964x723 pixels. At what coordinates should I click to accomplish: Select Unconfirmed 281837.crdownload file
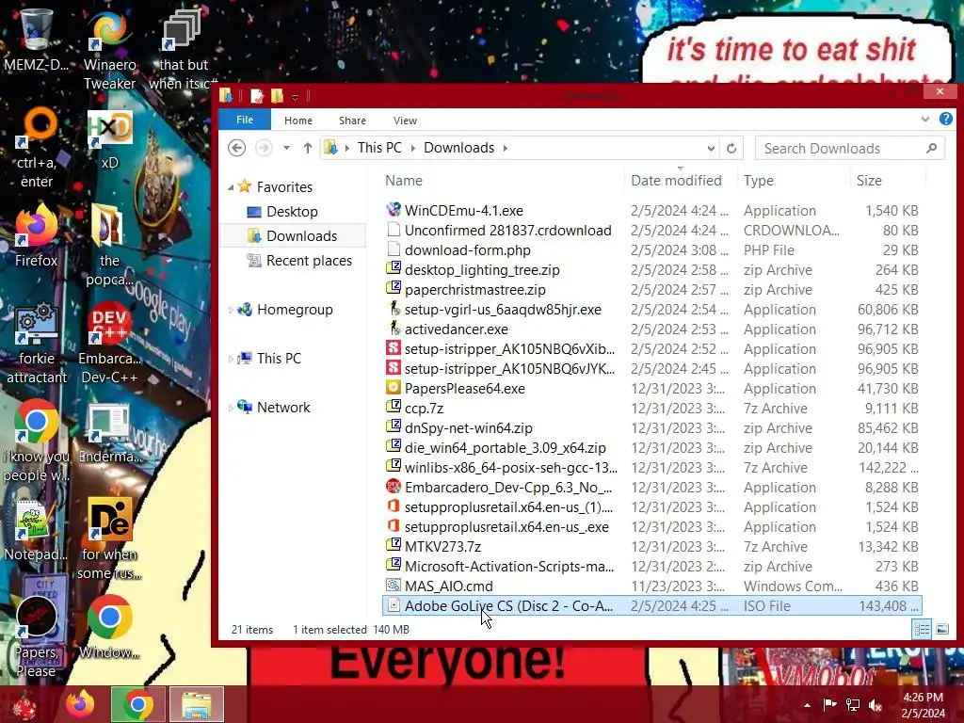click(651, 230)
